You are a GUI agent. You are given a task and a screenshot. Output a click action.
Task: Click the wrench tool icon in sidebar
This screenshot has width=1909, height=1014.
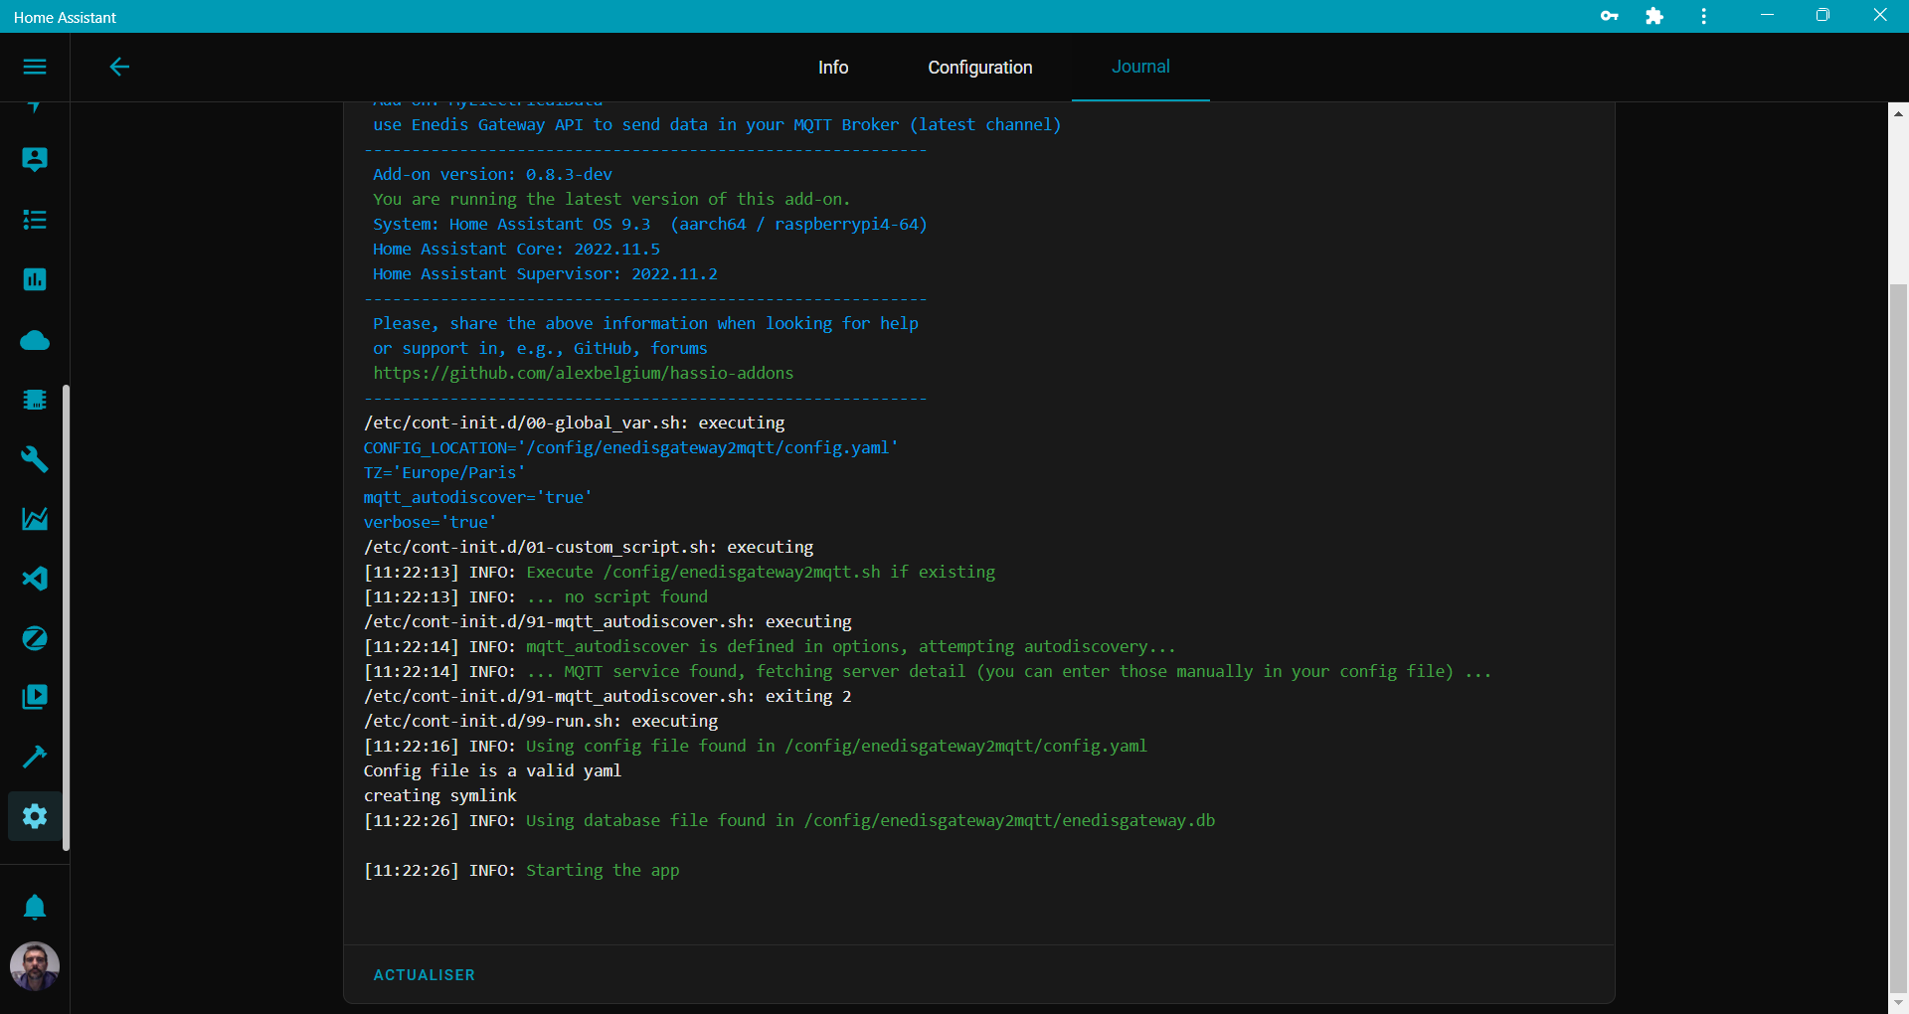[x=35, y=459]
